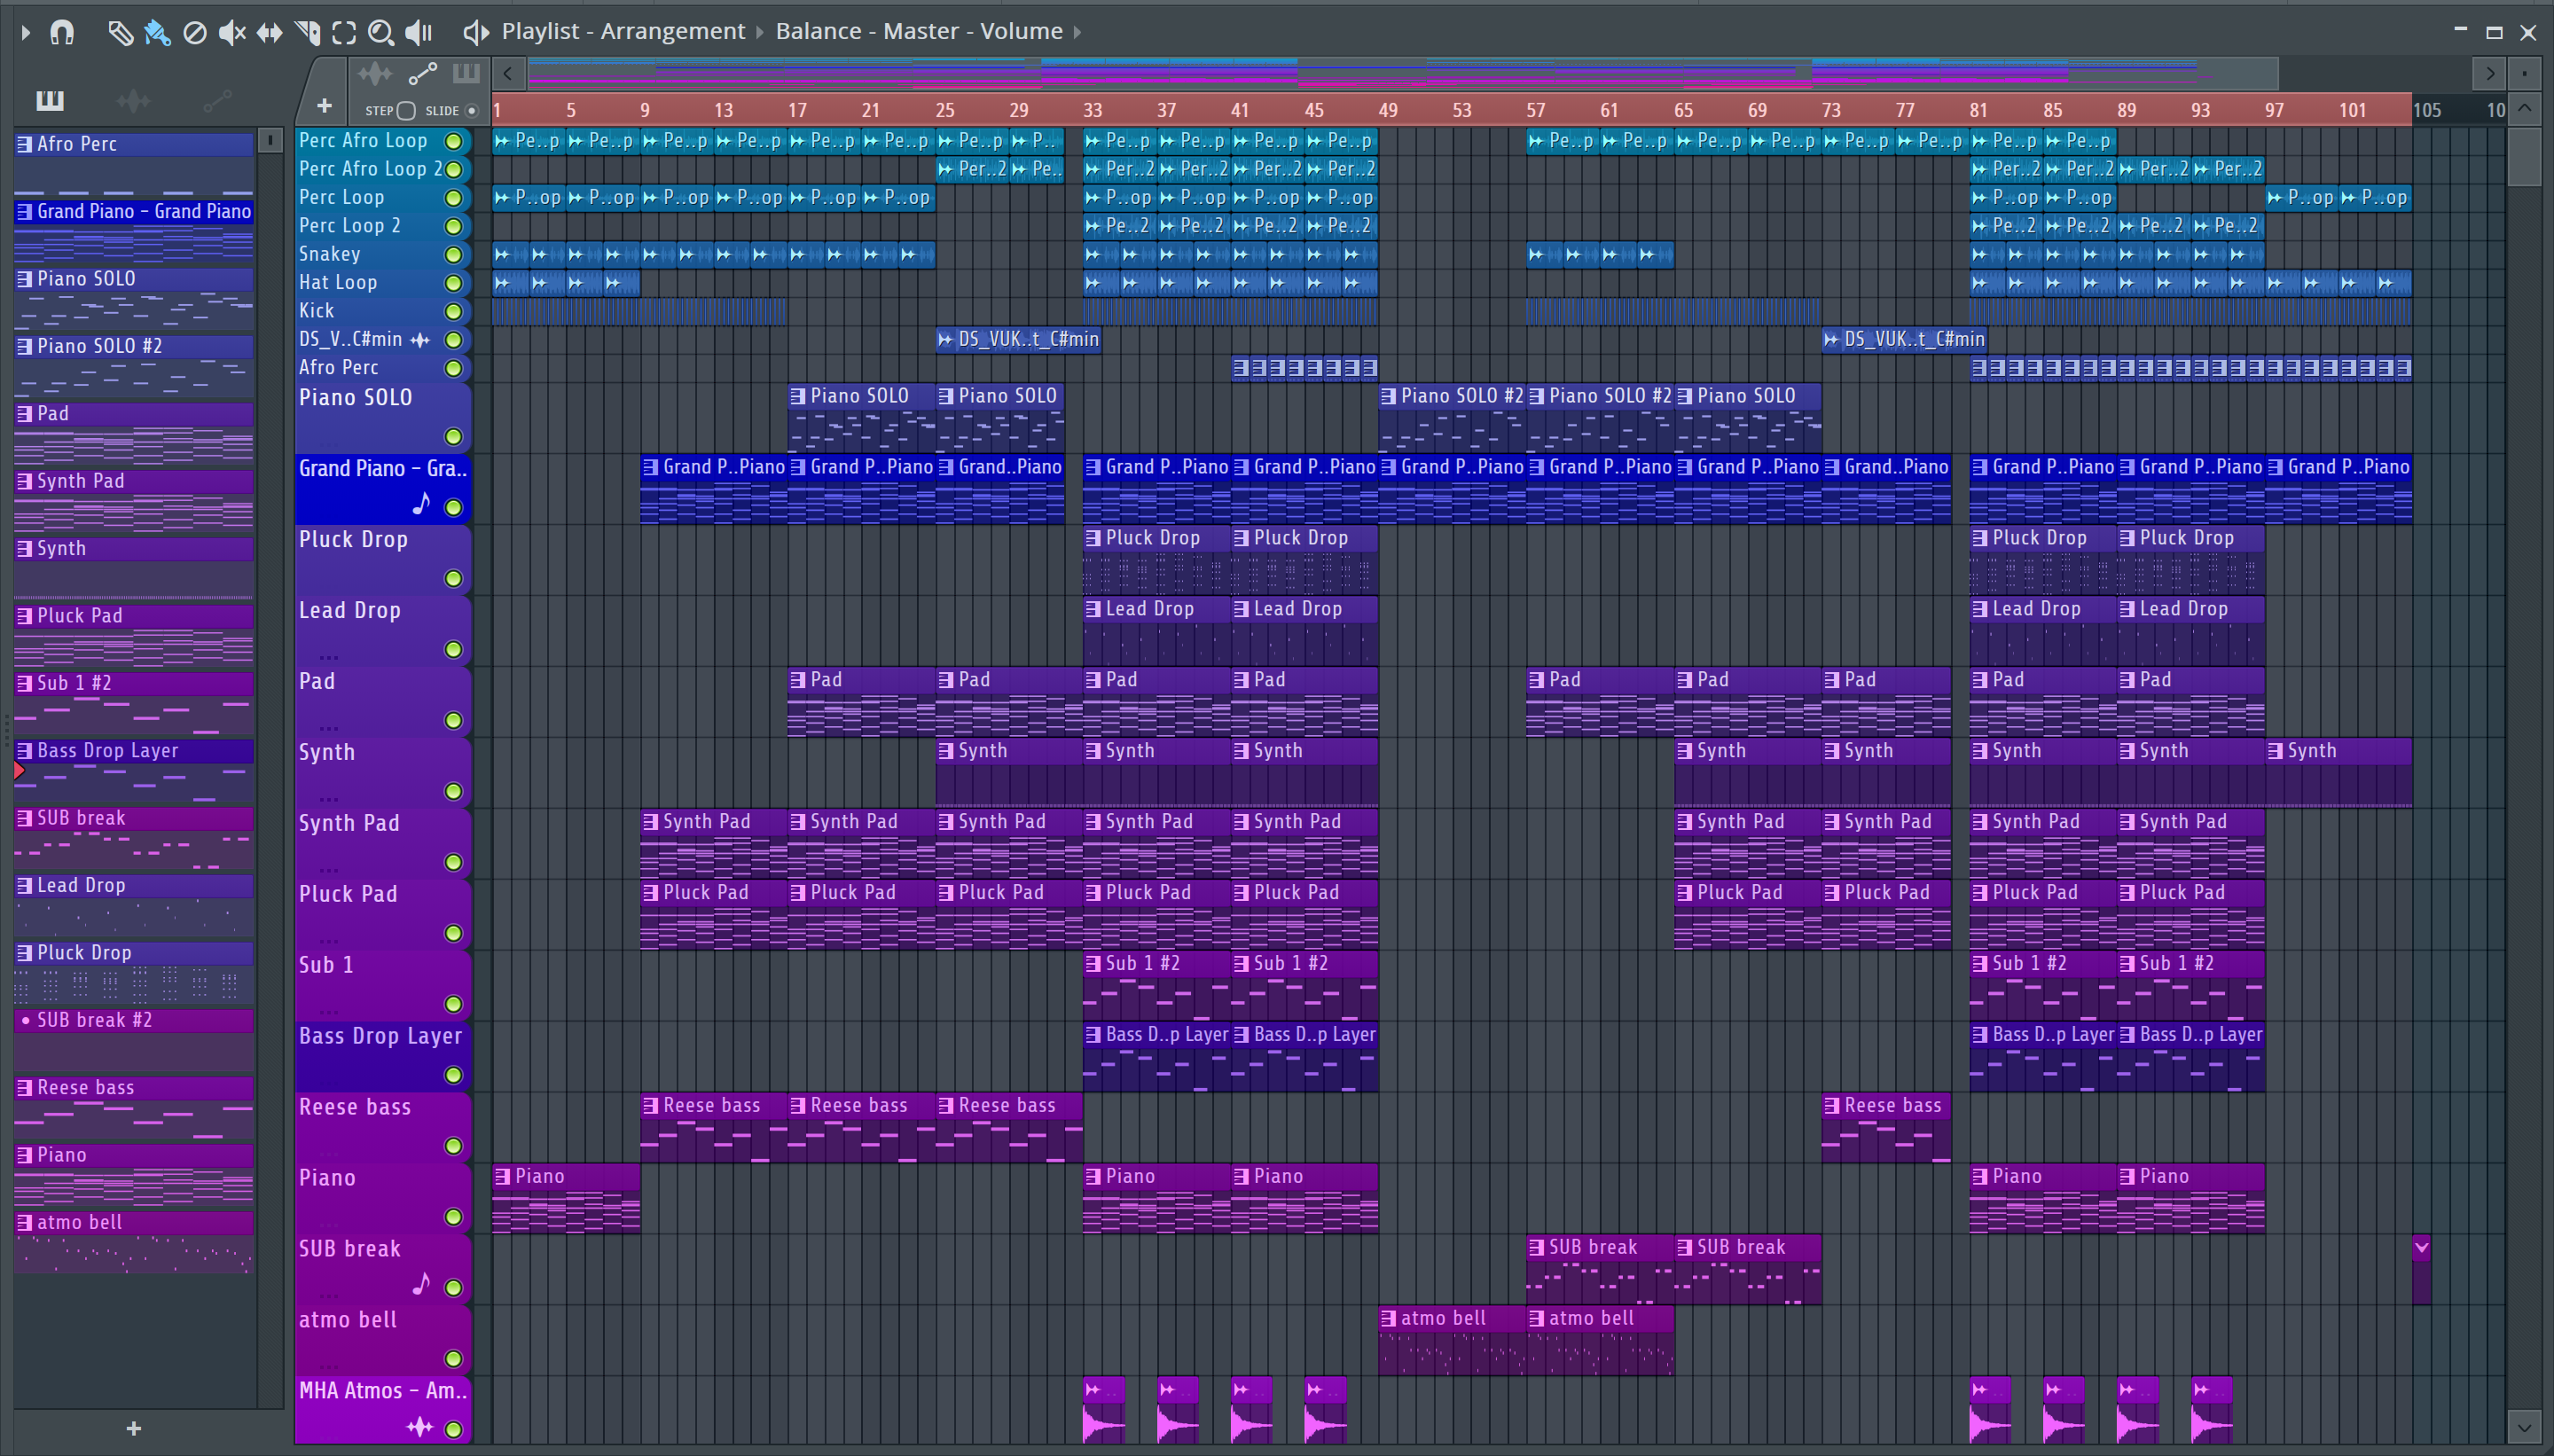The image size is (2554, 1456).
Task: Open first DS_VUK..t_C#min audio clip menu
Action: point(945,340)
